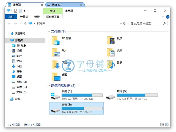
Task: Switch to large icons view in status bar
Action: click(167, 125)
